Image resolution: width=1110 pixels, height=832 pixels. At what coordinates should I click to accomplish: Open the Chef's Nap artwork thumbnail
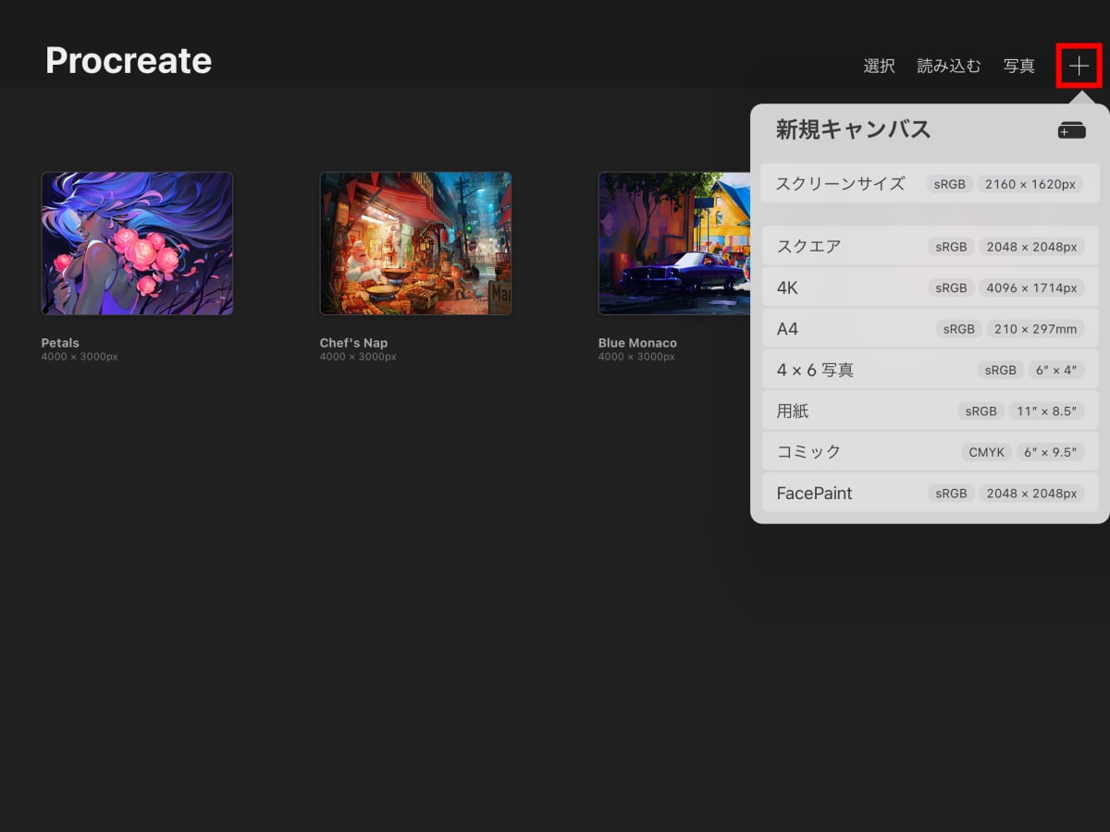tap(415, 243)
